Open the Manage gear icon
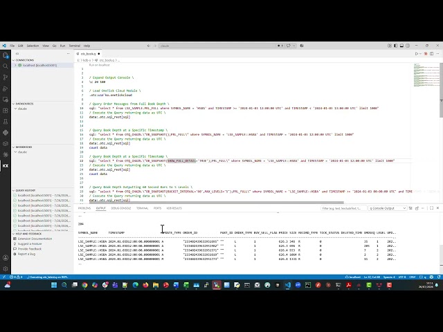The width and height of the screenshot is (443, 332). [6, 269]
